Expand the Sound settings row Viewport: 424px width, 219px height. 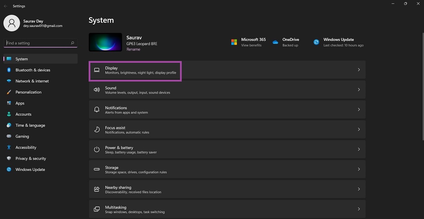pyautogui.click(x=359, y=89)
